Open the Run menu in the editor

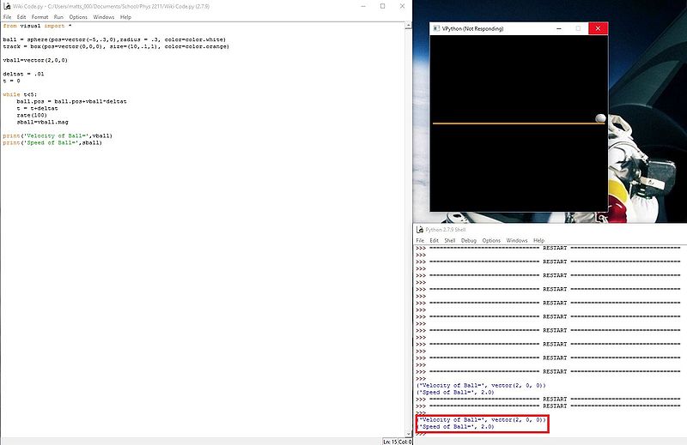tap(58, 17)
